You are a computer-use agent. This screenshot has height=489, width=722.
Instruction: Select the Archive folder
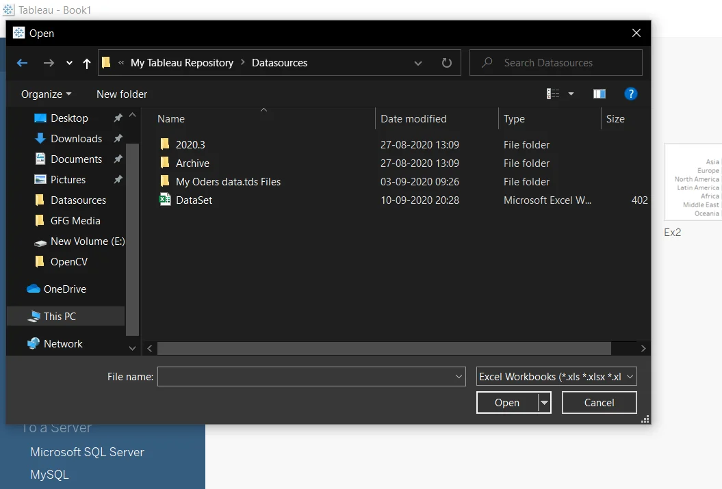coord(192,163)
